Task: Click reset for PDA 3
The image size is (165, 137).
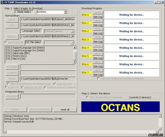Action: tap(98, 37)
